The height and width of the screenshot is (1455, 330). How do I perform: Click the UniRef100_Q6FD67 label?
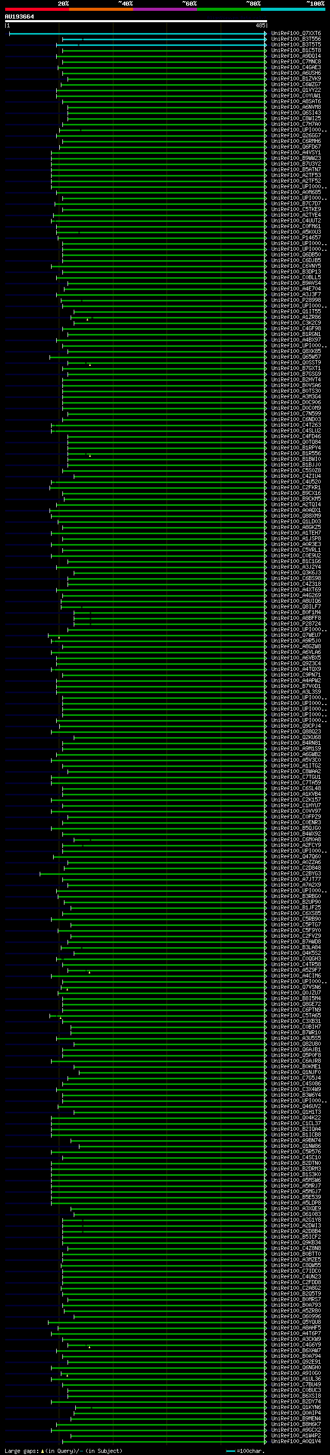pyautogui.click(x=296, y=148)
